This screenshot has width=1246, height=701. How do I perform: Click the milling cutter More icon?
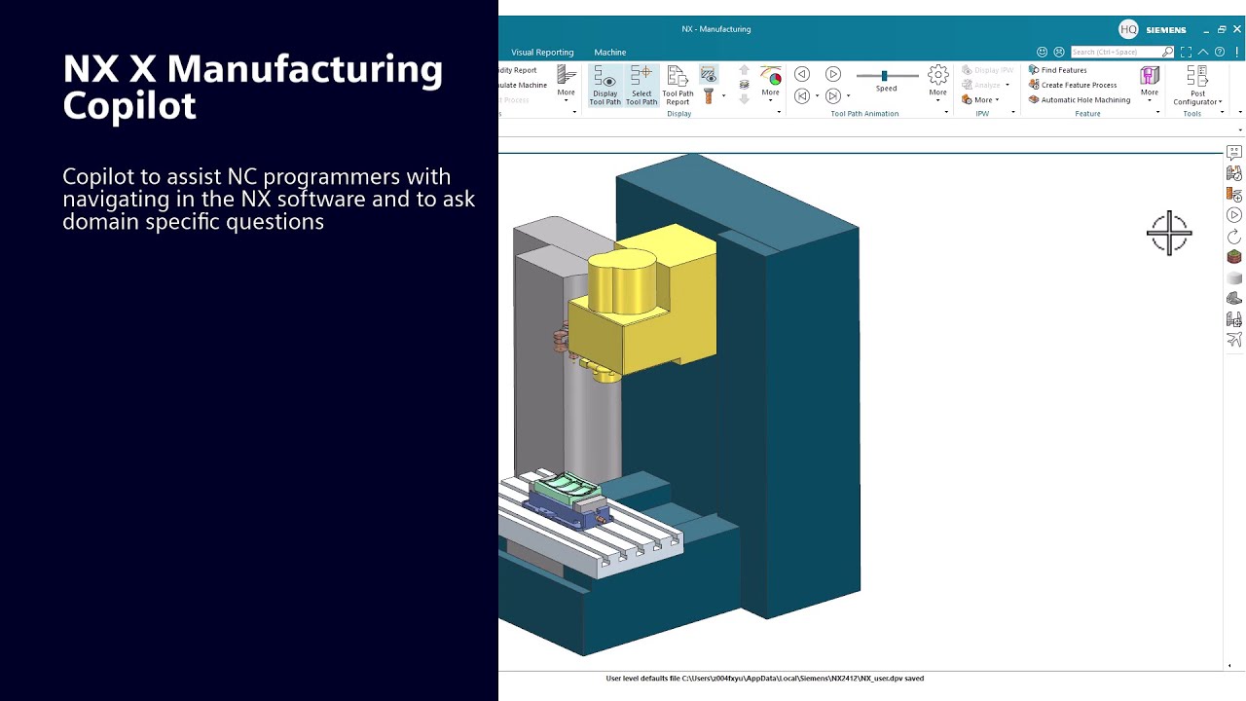(x=566, y=82)
